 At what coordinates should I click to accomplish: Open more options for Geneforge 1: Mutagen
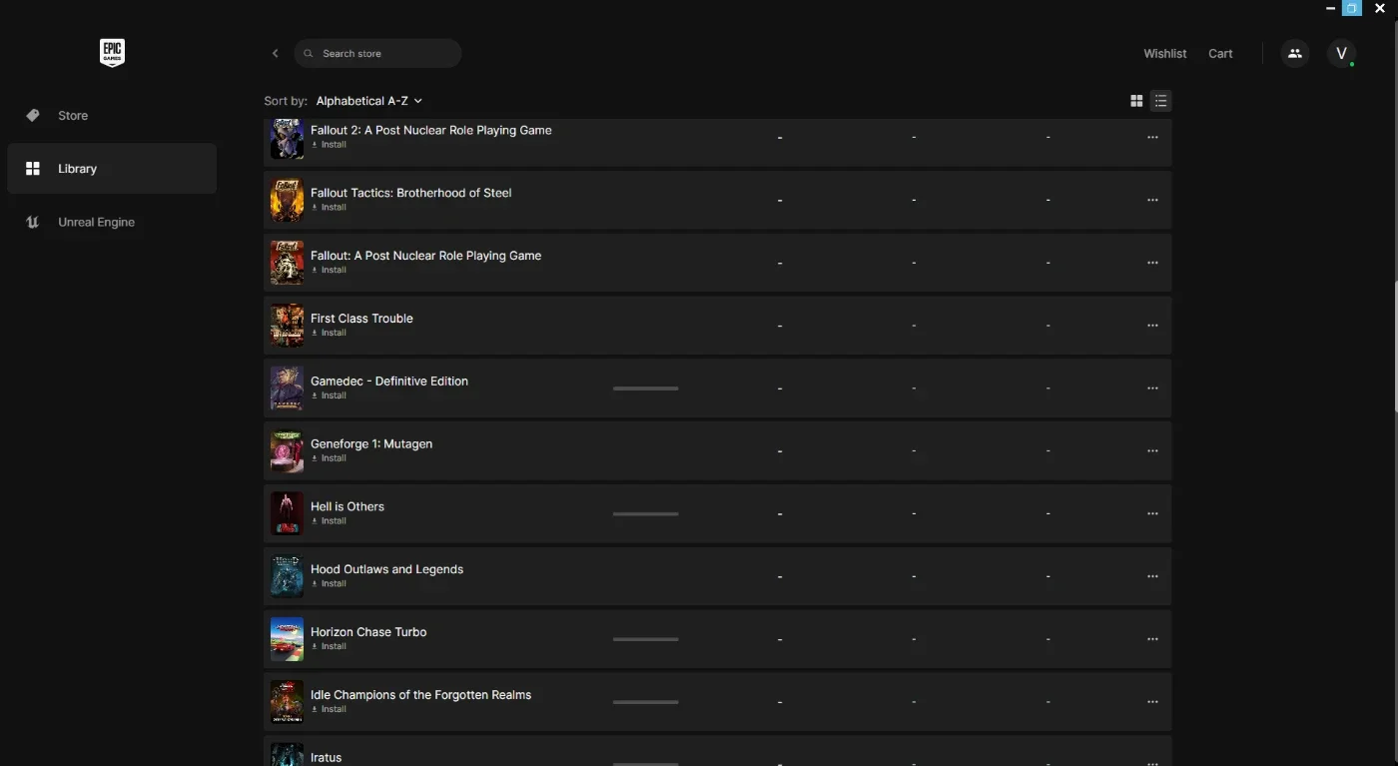[x=1152, y=450]
